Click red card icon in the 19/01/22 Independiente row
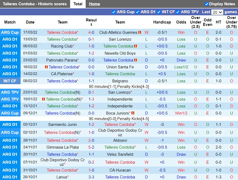Image resolution: width=238 pixels, height=180 pixels. tap(43, 99)
